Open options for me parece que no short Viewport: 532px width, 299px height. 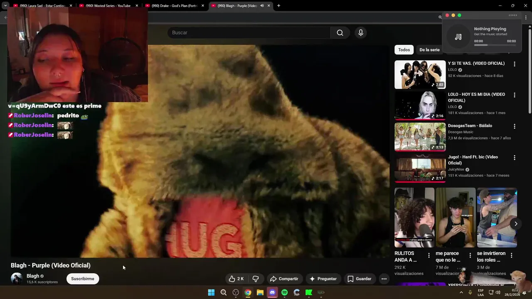[x=470, y=255]
